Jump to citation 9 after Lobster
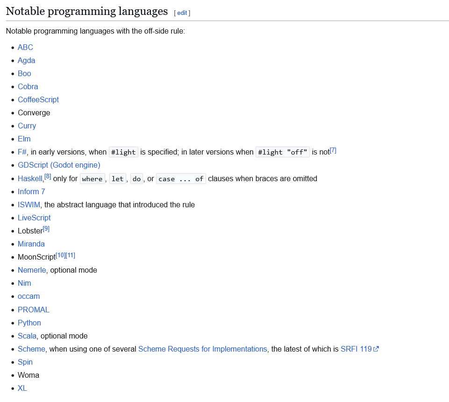Image resolution: width=449 pixels, height=402 pixels. pos(46,229)
